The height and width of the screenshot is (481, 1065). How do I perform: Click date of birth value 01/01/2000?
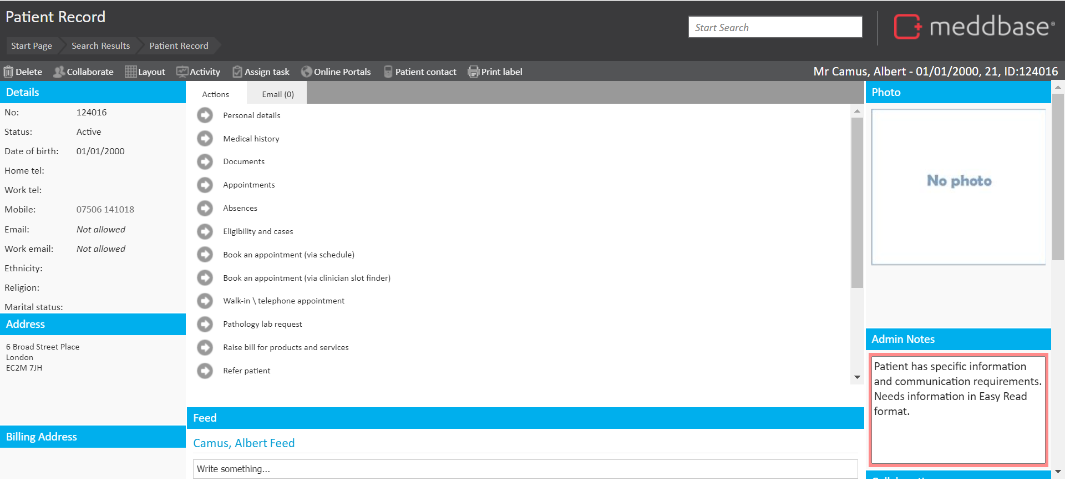coord(100,151)
